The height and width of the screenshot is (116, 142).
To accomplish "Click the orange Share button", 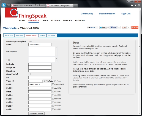I will click(135, 27).
